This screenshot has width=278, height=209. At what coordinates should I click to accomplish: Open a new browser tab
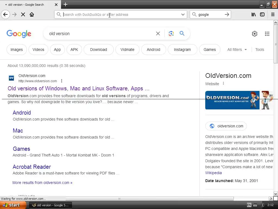click(x=65, y=4)
